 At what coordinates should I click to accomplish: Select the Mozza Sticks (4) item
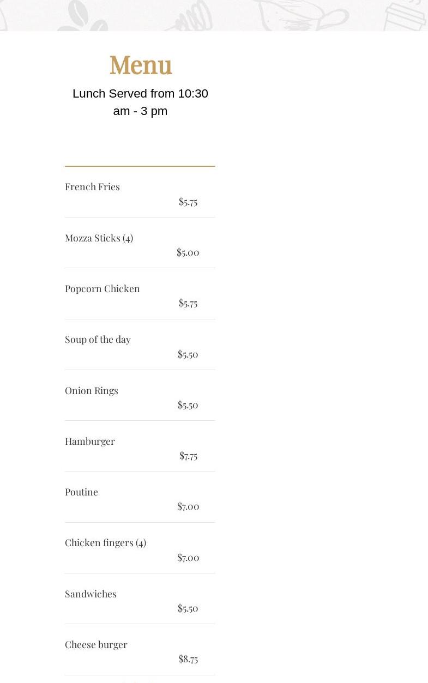[99, 238]
